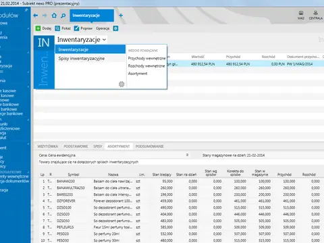Sort by Dokument przycho... column header

[x=303, y=57]
